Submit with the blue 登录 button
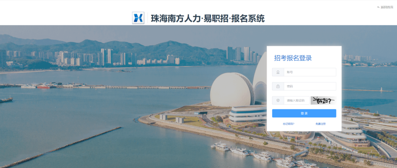Image resolution: width=397 pixels, height=168 pixels. [x=304, y=113]
